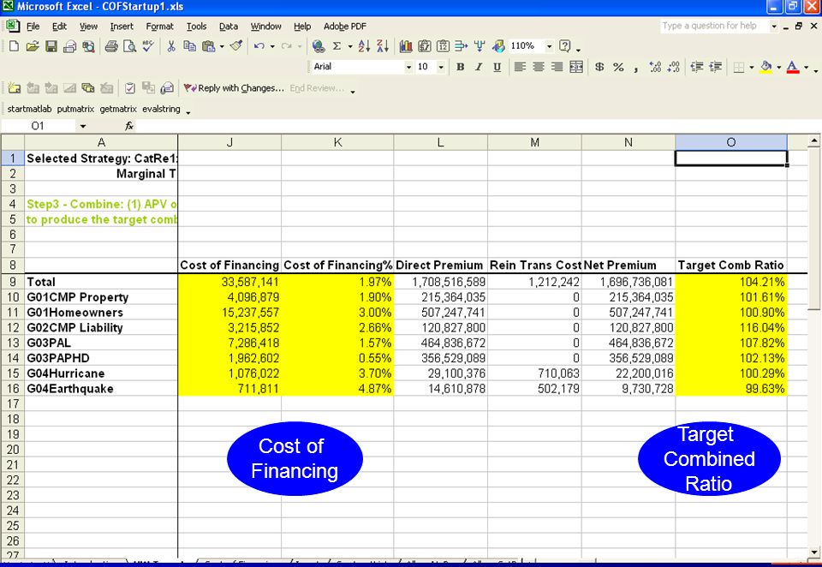This screenshot has height=567, width=822.
Task: Decrease decimal places
Action: (x=674, y=67)
